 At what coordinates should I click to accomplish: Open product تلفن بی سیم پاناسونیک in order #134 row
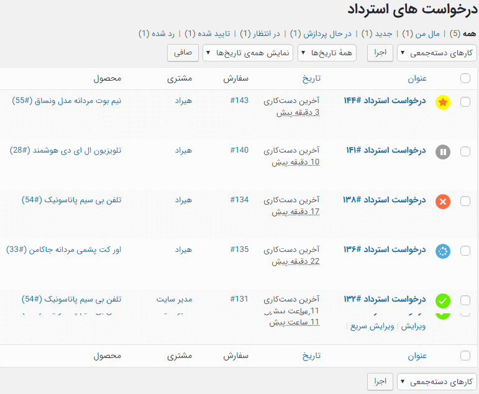click(71, 200)
